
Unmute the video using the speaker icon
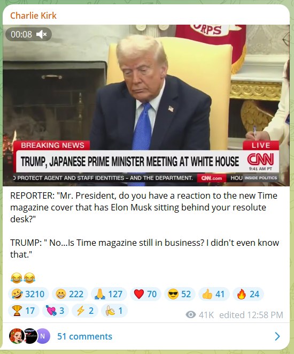(41, 34)
